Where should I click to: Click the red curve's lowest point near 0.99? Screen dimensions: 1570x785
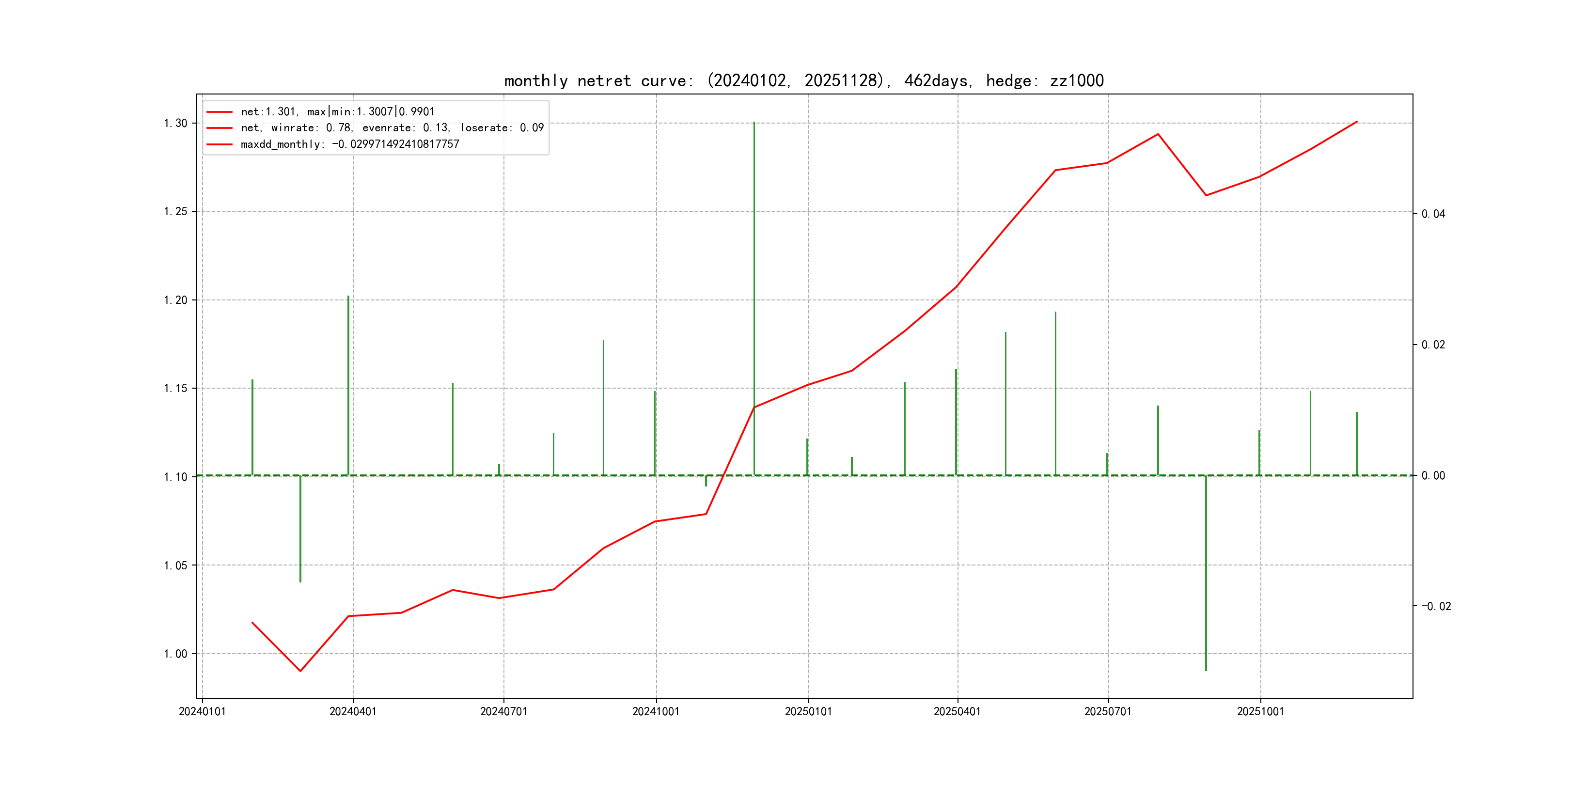coord(300,671)
